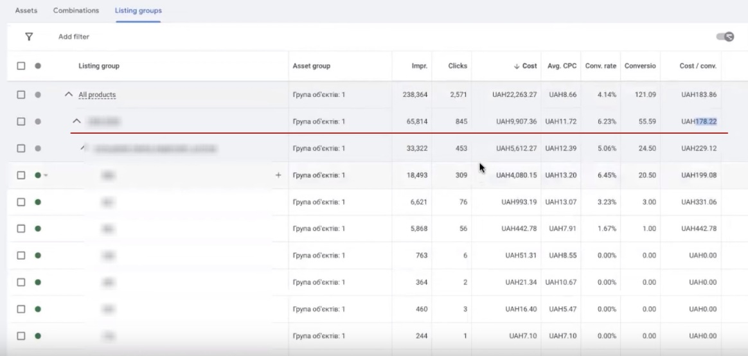Open the Combinations tab
The width and height of the screenshot is (748, 356).
pos(76,11)
